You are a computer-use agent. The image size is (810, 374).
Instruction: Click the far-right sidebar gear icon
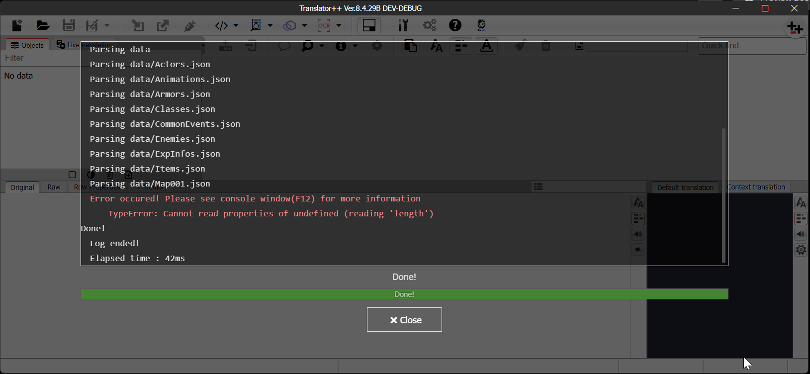[801, 250]
